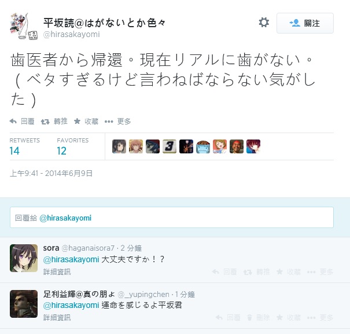Favorite sora's reply with 收藏 star

coord(289,272)
